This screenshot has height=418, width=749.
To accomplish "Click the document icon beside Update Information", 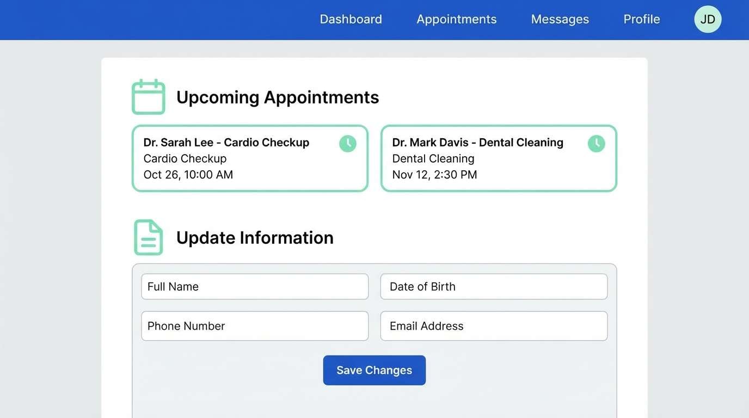I will pos(148,237).
